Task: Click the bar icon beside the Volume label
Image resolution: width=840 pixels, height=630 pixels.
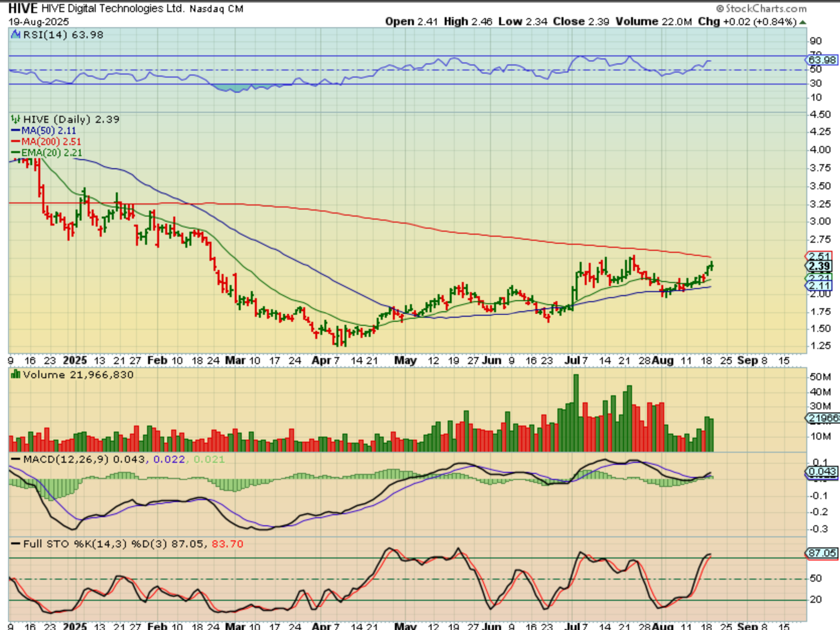Action: click(15, 374)
